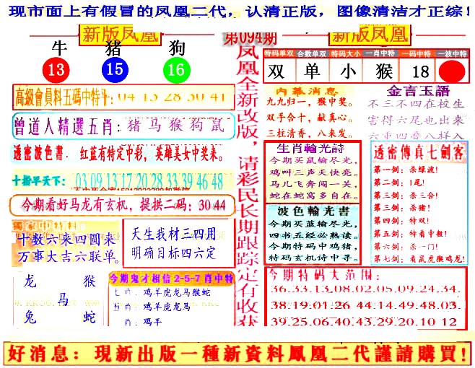
Task: Click the 特码单双 column header
Action: (279, 53)
